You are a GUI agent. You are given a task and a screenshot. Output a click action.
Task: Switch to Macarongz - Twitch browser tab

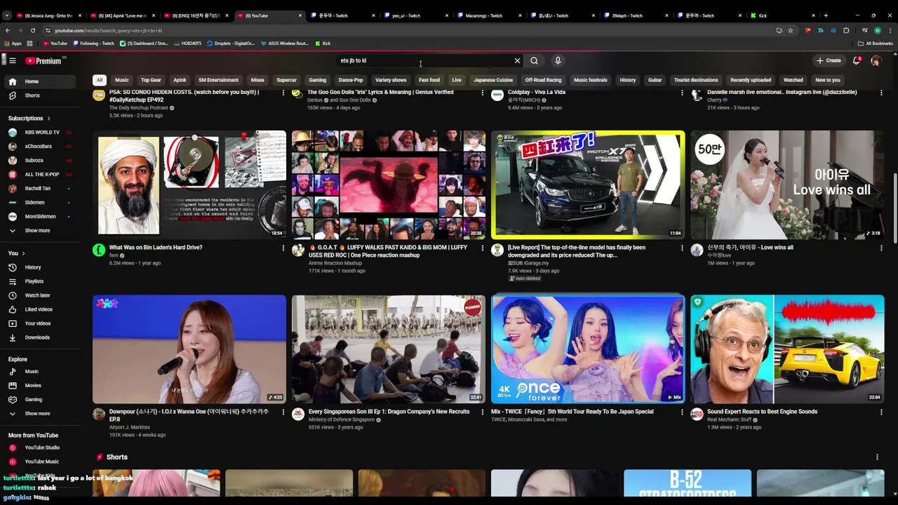point(488,15)
